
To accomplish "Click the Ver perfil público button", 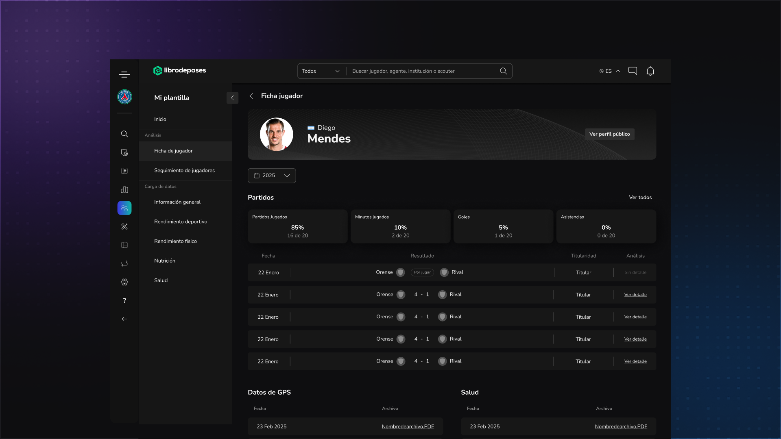I will click(x=609, y=134).
